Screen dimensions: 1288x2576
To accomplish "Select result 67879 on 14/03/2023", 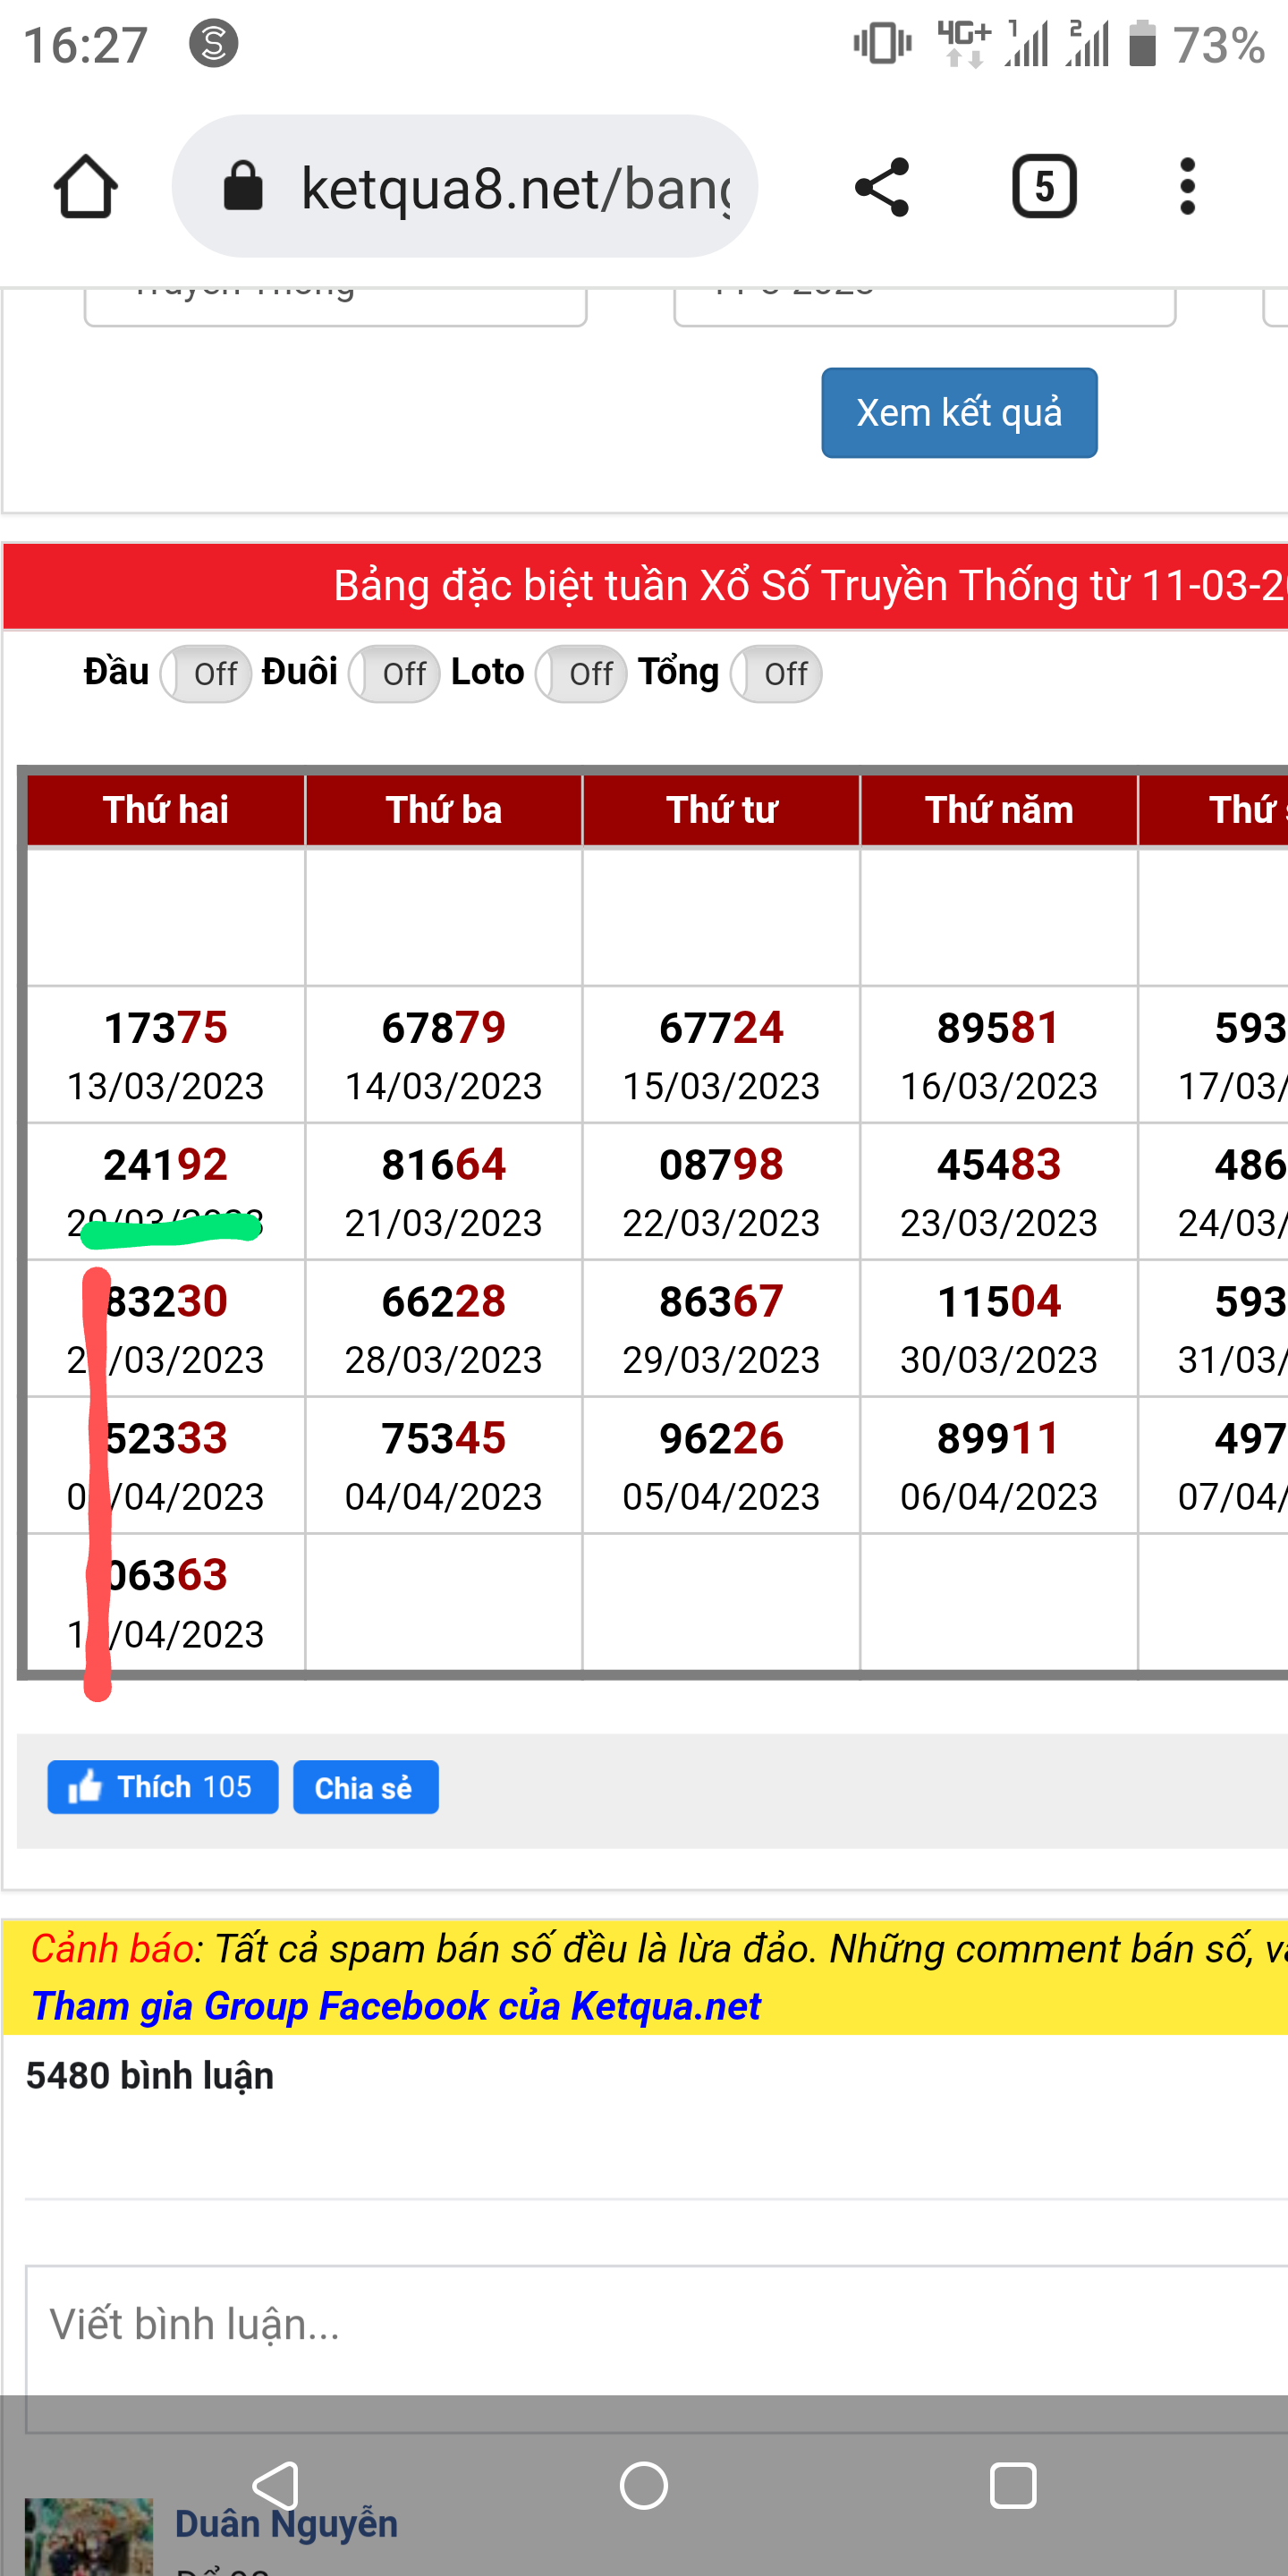I will (x=444, y=1028).
